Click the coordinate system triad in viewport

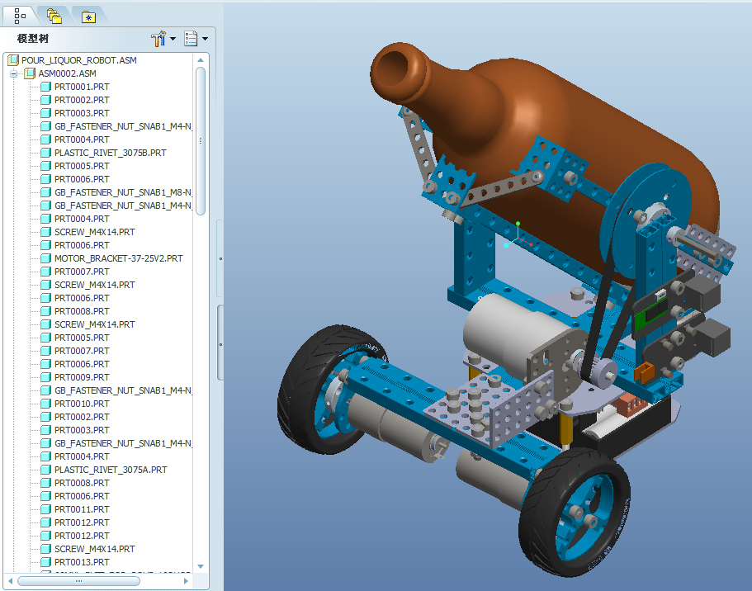click(518, 237)
